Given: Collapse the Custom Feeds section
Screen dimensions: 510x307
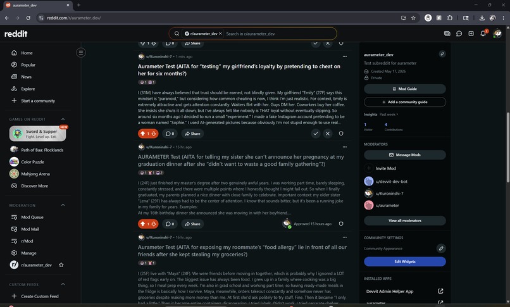Looking at the screenshot, I should click(x=63, y=284).
